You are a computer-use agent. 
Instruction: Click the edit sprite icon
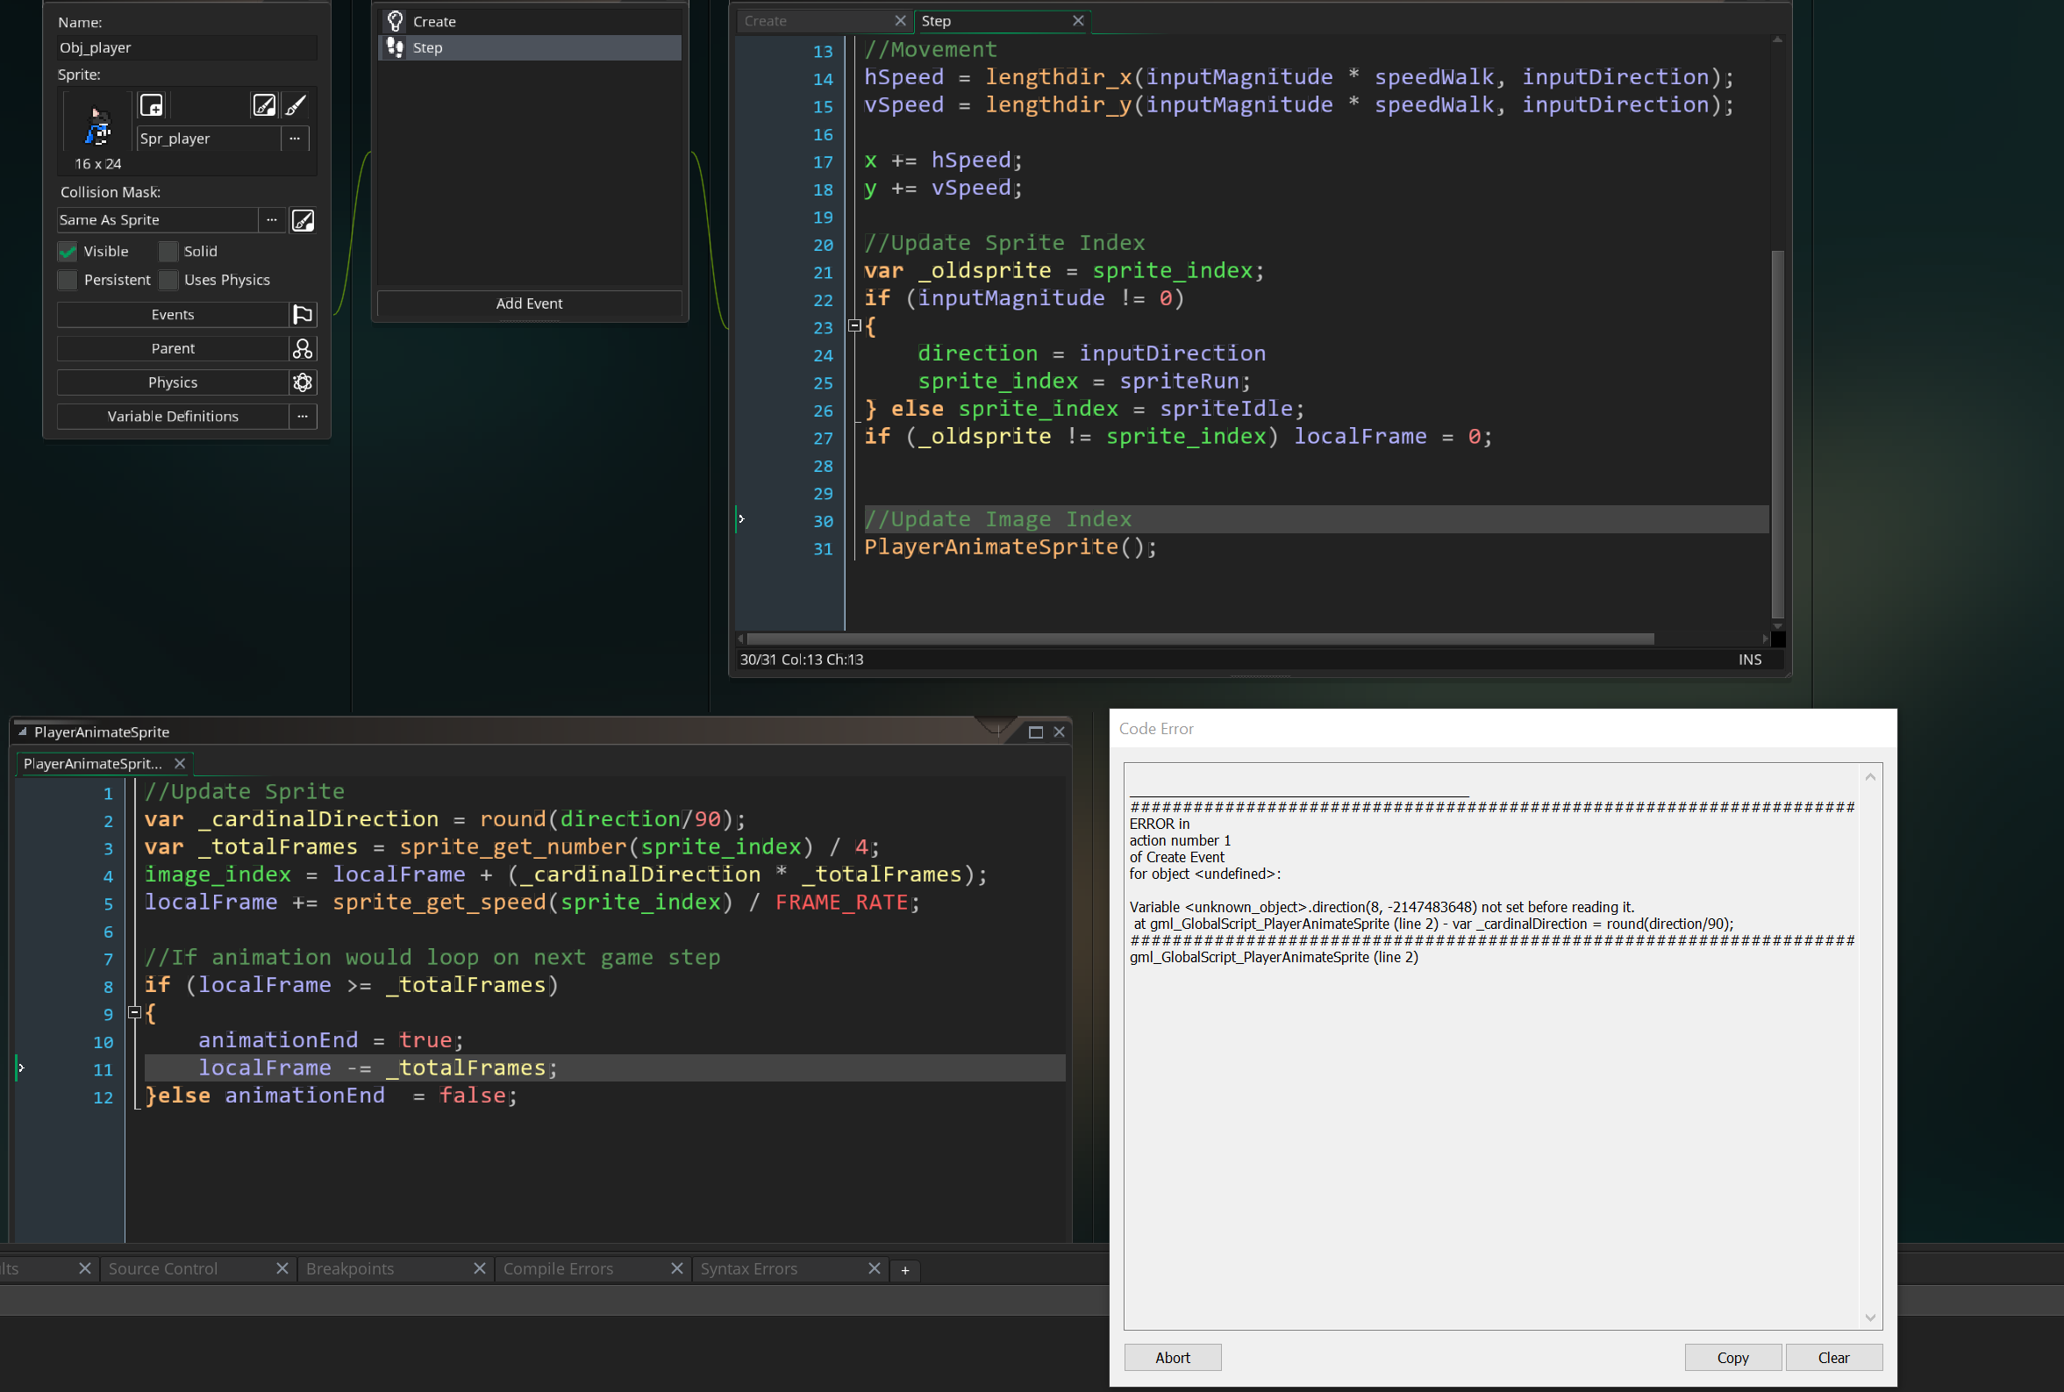(x=264, y=105)
